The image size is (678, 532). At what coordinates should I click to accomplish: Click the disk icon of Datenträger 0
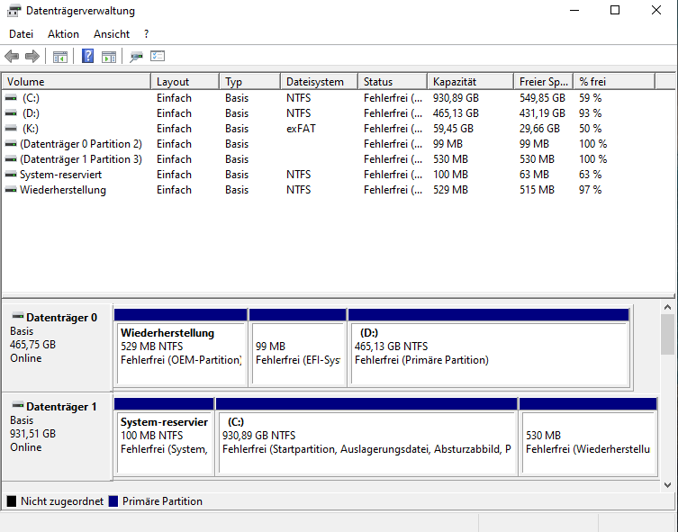[x=18, y=316]
